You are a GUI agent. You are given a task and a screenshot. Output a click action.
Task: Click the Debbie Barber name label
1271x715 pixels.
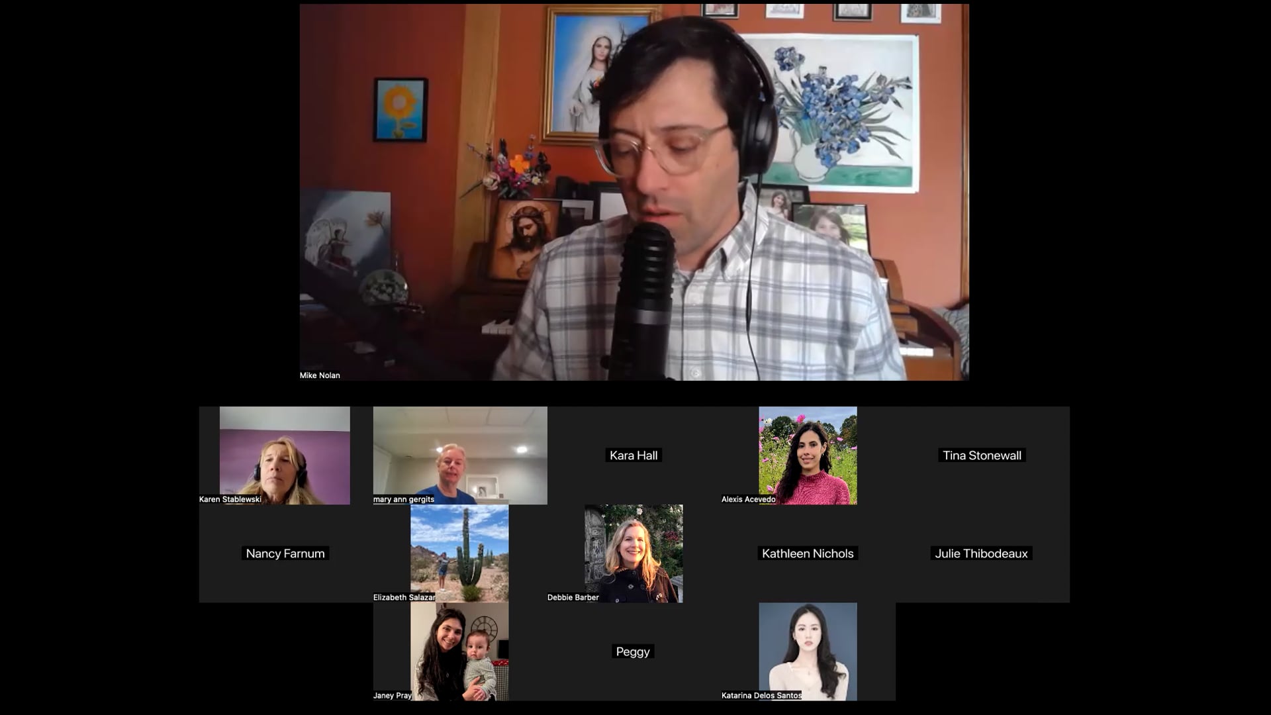tap(573, 598)
